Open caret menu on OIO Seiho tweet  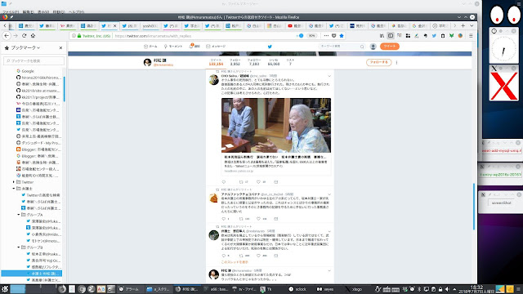coord(329,76)
